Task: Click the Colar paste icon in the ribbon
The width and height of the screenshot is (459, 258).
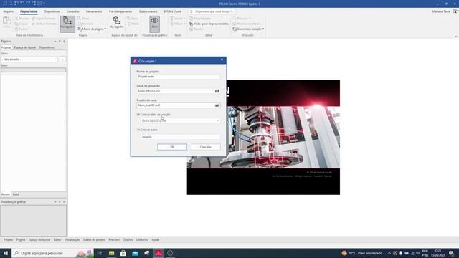Action: pyautogui.click(x=6, y=22)
